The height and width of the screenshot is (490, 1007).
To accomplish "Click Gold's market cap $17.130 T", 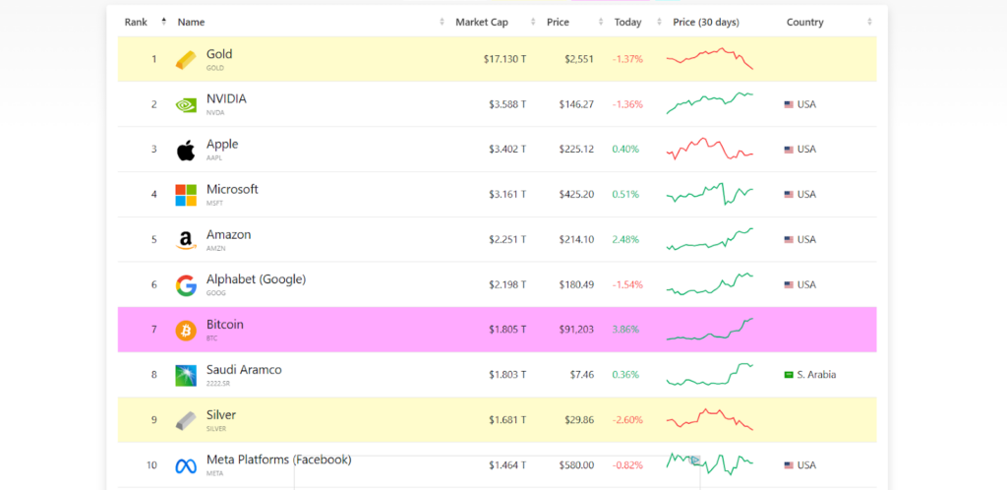I will coord(504,59).
